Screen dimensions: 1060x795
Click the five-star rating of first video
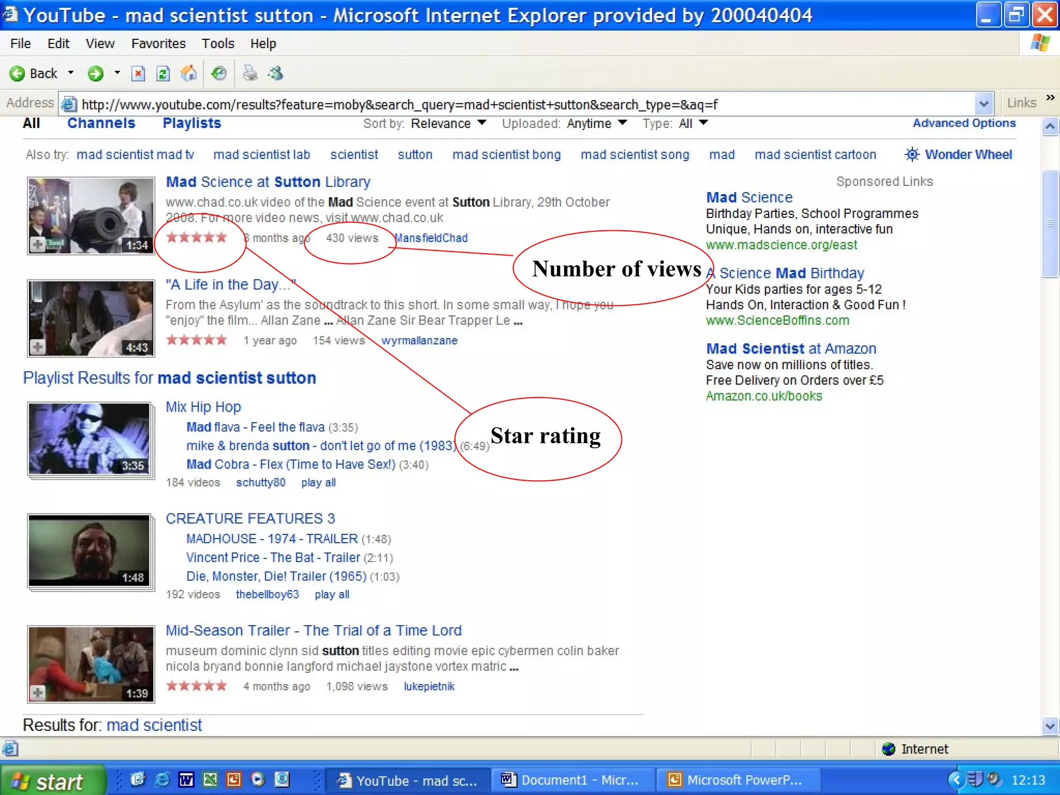click(x=197, y=238)
